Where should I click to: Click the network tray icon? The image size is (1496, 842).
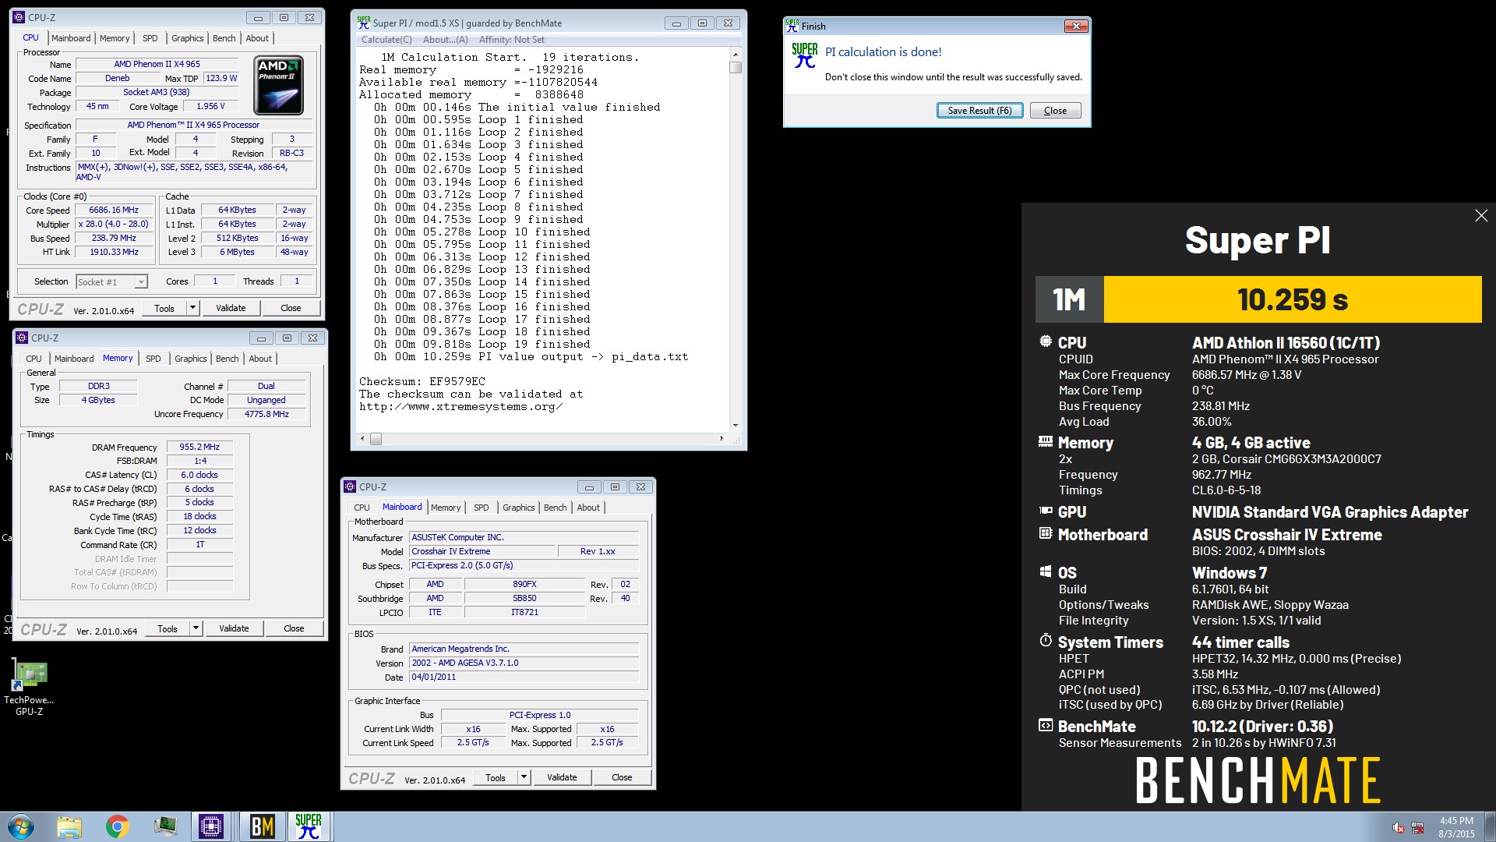[1417, 828]
